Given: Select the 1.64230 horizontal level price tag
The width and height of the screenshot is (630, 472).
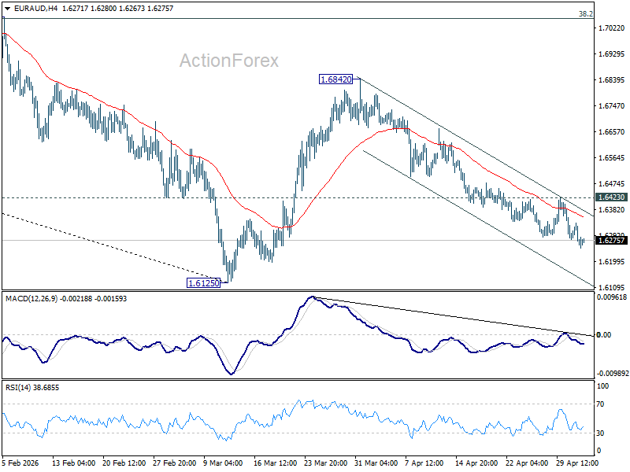Looking at the screenshot, I should point(612,197).
